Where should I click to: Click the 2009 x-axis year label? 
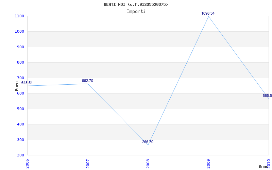[x=208, y=163]
